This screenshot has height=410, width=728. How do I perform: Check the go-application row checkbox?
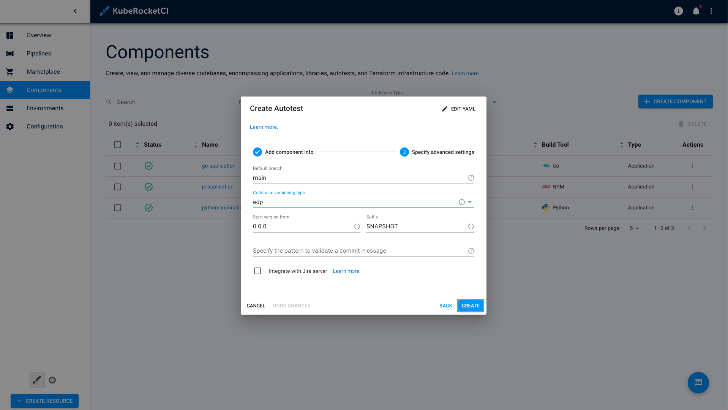click(118, 166)
